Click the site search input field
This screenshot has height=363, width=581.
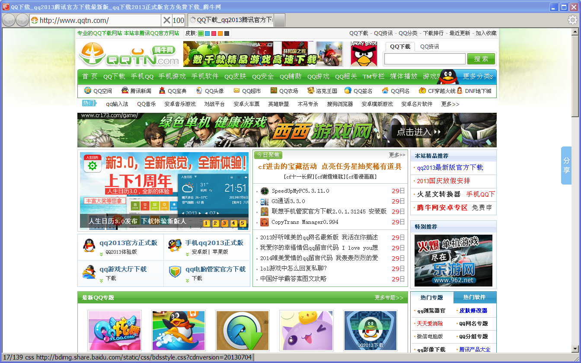pyautogui.click(x=425, y=59)
